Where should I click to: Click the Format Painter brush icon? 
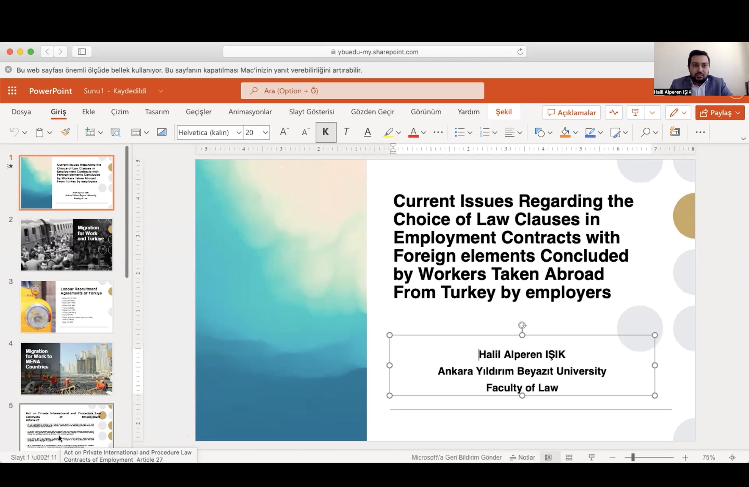pyautogui.click(x=65, y=132)
